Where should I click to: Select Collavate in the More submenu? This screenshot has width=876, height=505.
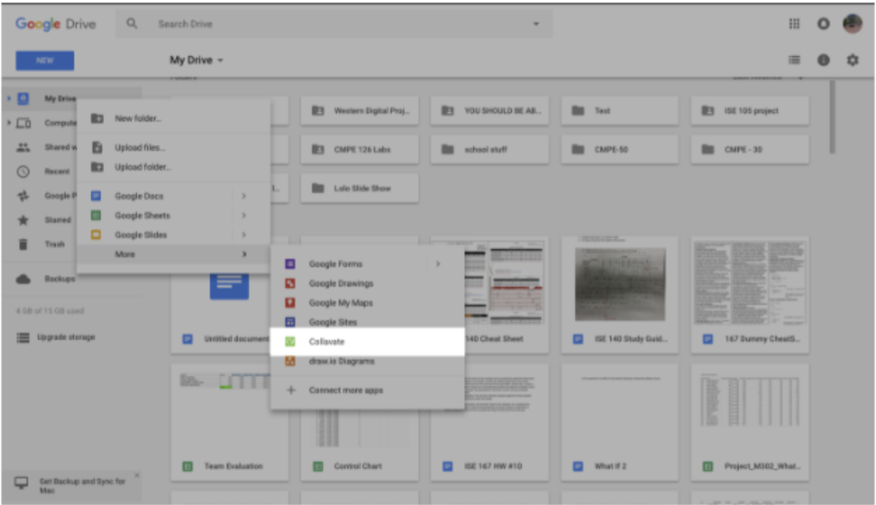[367, 342]
